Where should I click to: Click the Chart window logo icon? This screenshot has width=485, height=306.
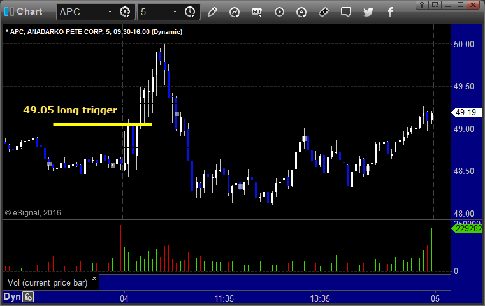pos(9,11)
